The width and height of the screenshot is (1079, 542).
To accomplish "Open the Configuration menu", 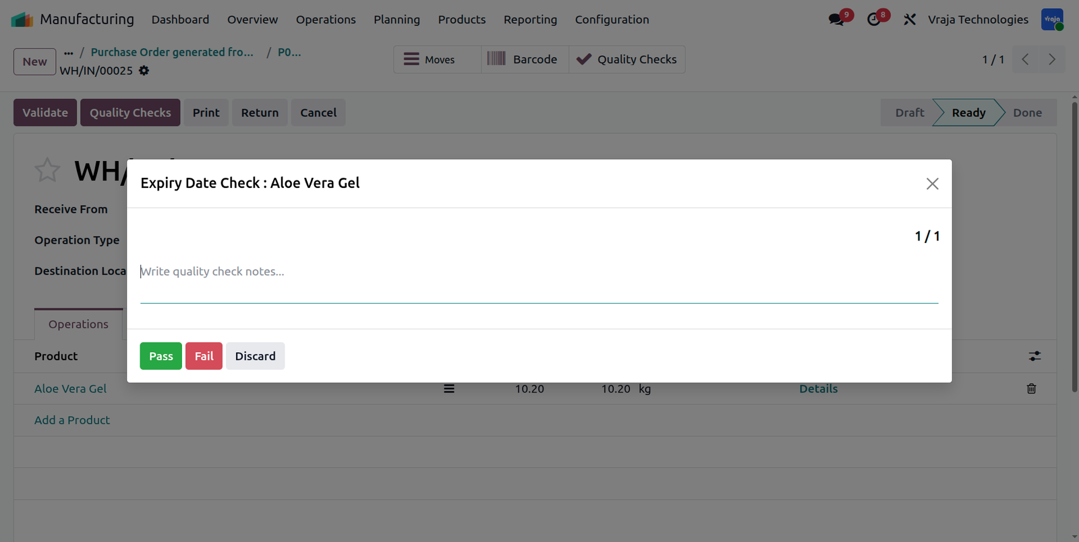I will coord(612,20).
